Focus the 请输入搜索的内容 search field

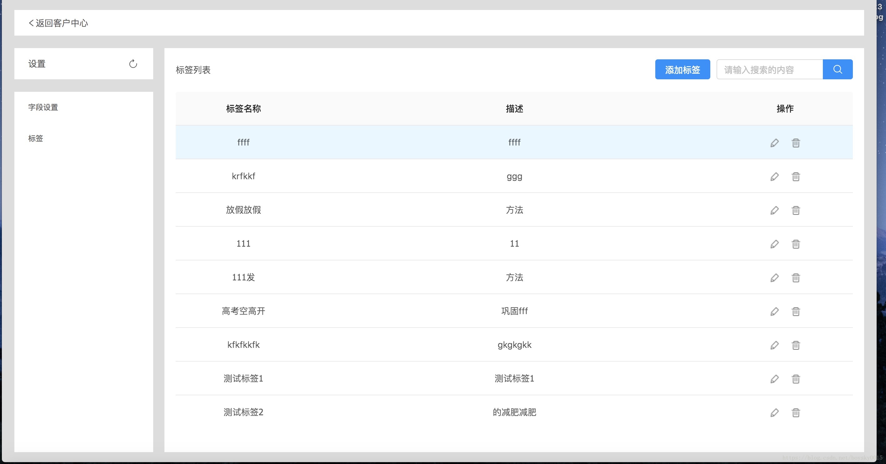[x=769, y=69]
